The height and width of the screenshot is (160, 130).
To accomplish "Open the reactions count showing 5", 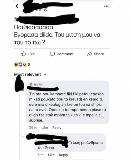I will click(29, 64).
